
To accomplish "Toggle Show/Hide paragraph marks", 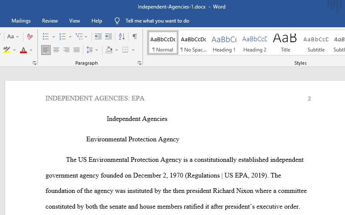I will tap(135, 36).
